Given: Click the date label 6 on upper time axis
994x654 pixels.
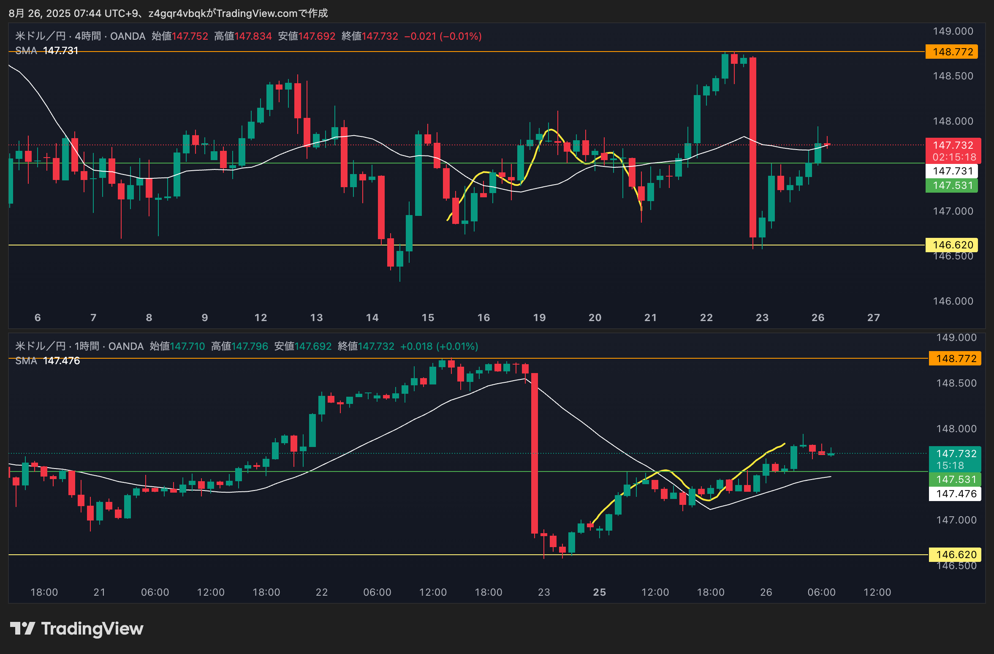Looking at the screenshot, I should pos(38,318).
